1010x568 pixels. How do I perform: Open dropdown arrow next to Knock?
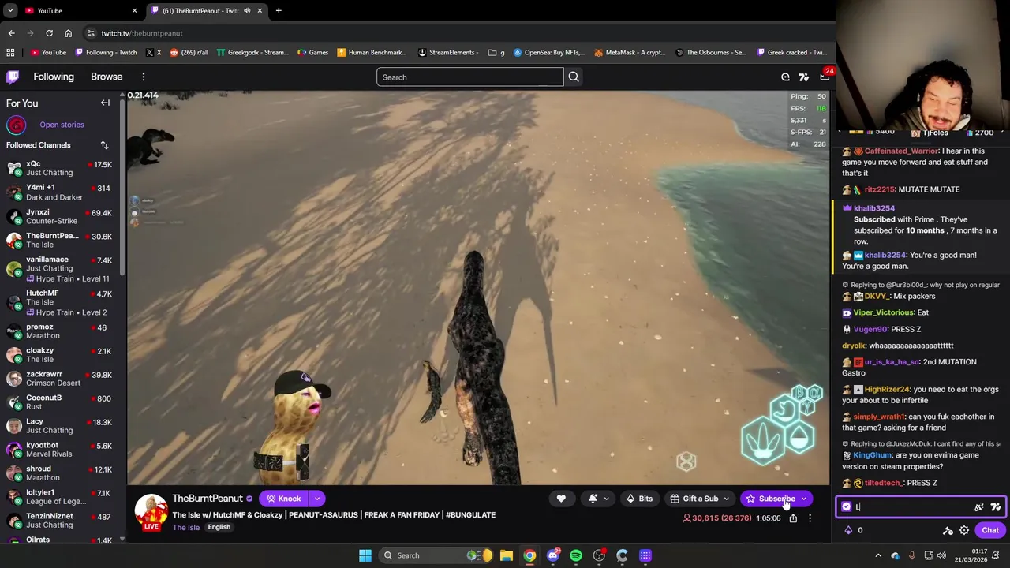[x=317, y=499]
